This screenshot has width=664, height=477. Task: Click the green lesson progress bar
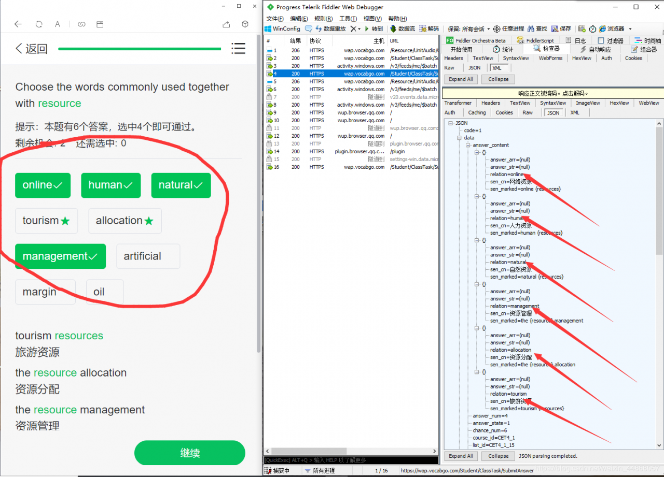140,49
